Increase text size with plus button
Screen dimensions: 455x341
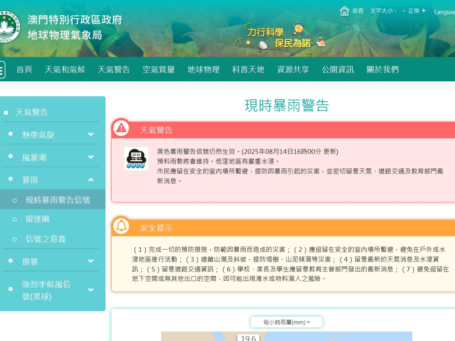[x=423, y=11]
